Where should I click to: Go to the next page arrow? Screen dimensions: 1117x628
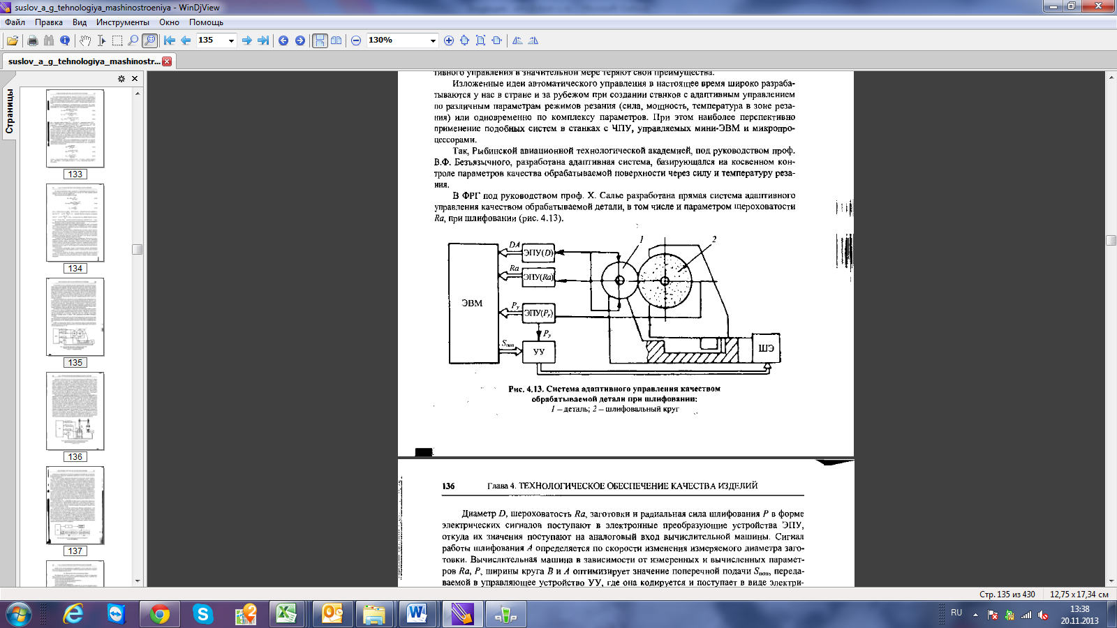(x=247, y=40)
